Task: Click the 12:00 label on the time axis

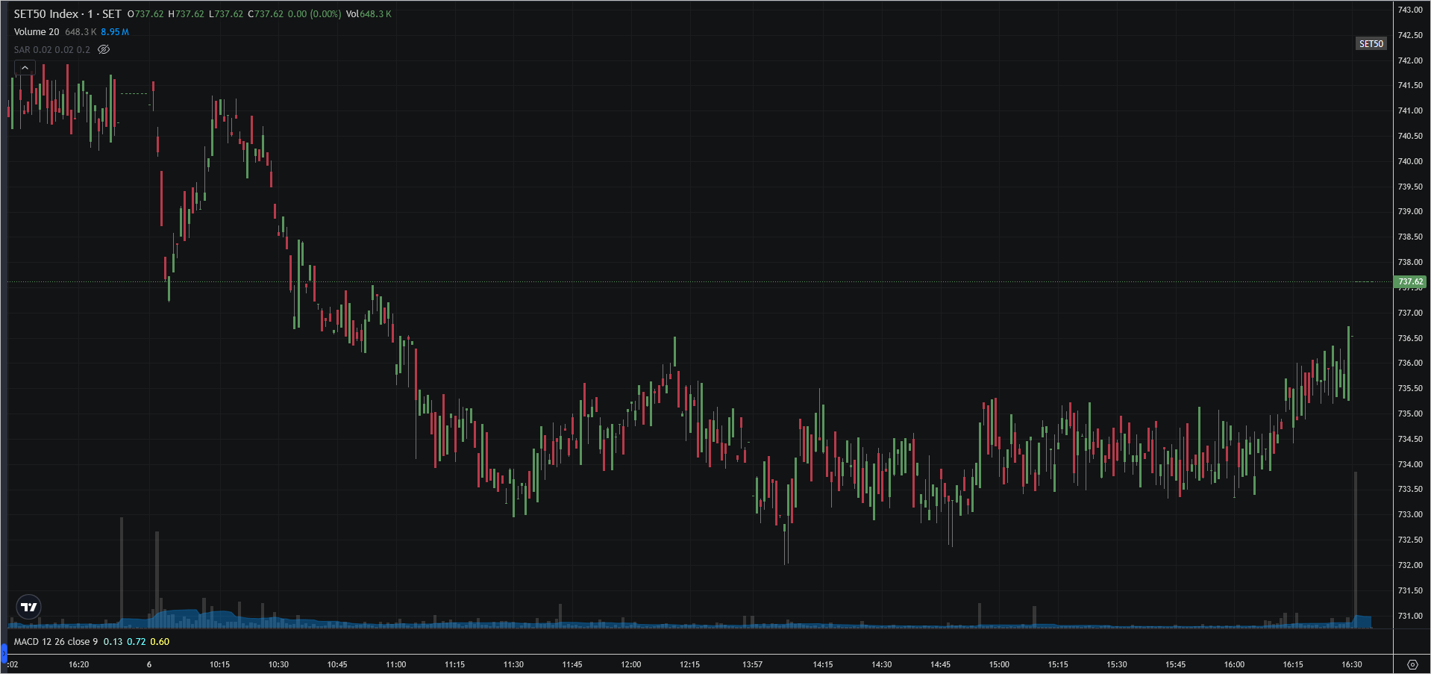Action: tap(631, 664)
